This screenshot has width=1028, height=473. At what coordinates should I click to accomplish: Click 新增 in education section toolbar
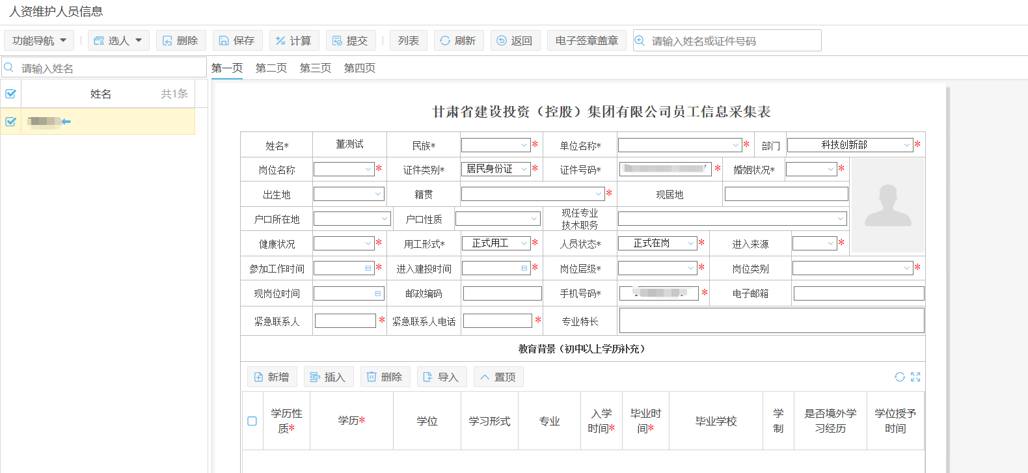[272, 377]
